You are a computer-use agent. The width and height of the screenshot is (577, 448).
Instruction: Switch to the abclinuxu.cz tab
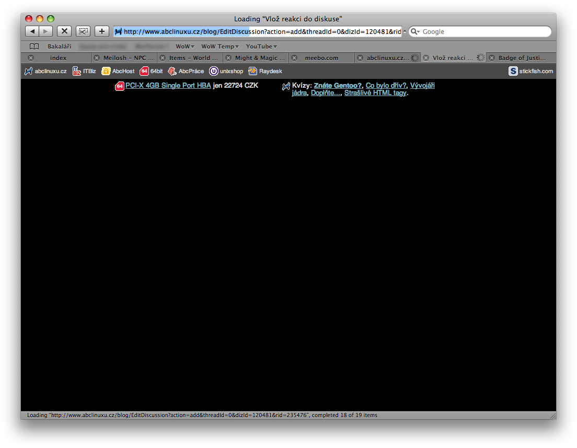pyautogui.click(x=387, y=58)
